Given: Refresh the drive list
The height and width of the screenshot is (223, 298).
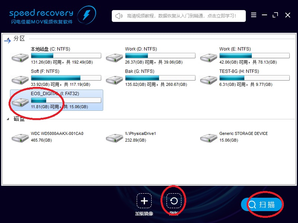Looking at the screenshot, I should point(174,201).
